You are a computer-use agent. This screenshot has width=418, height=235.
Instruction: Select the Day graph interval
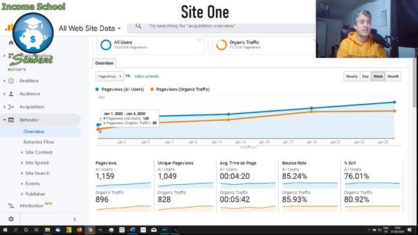tap(366, 76)
